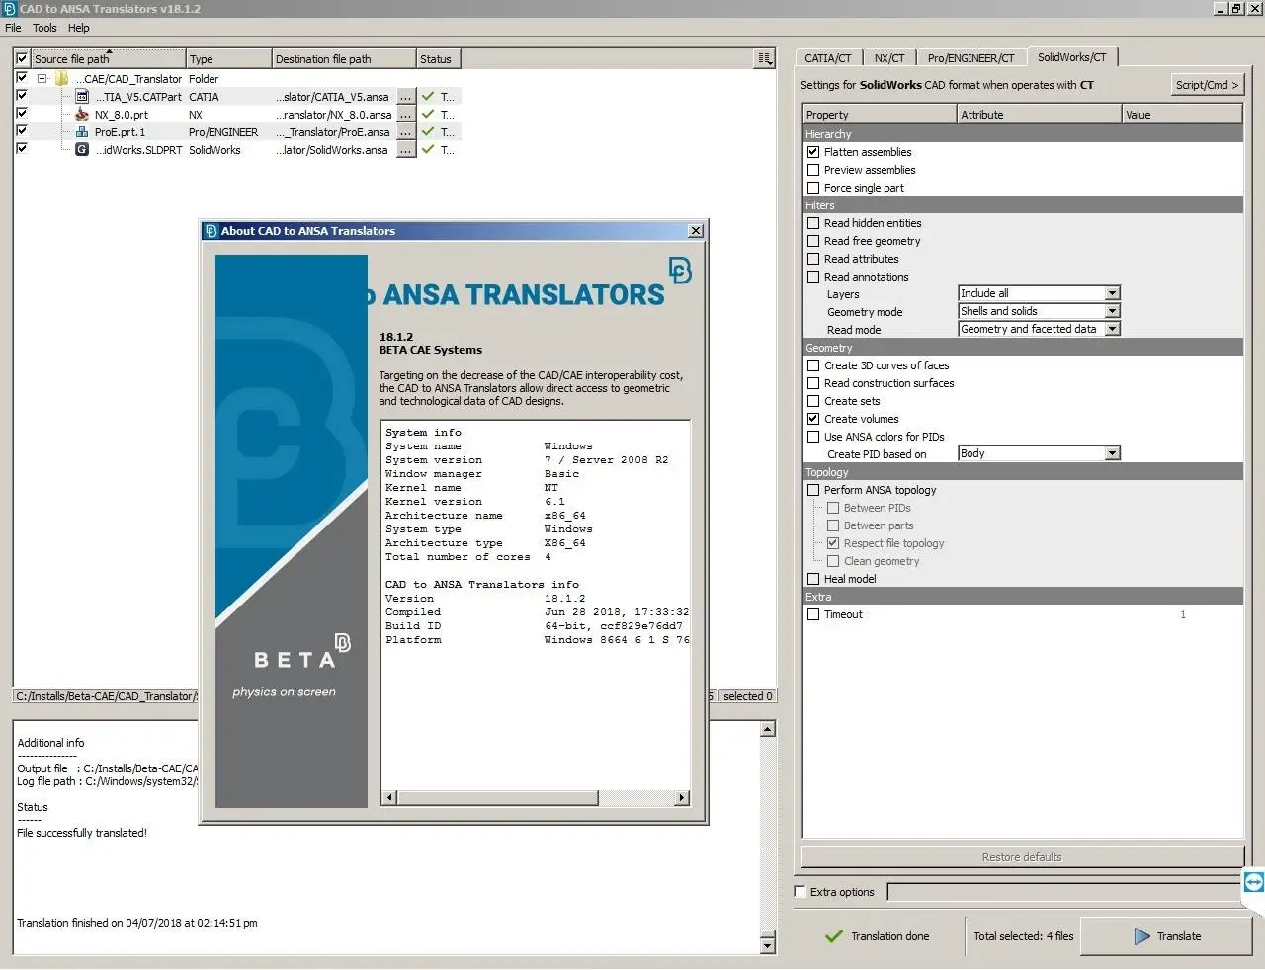
Task: Enable Preview assemblies
Action: pyautogui.click(x=813, y=170)
